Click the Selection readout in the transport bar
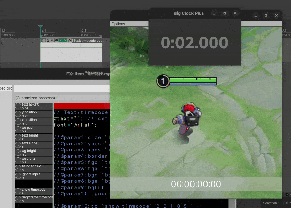The image size is (291, 208). click(277, 203)
